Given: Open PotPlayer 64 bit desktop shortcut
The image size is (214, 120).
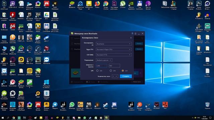Looking at the screenshot, I should tap(89, 5).
